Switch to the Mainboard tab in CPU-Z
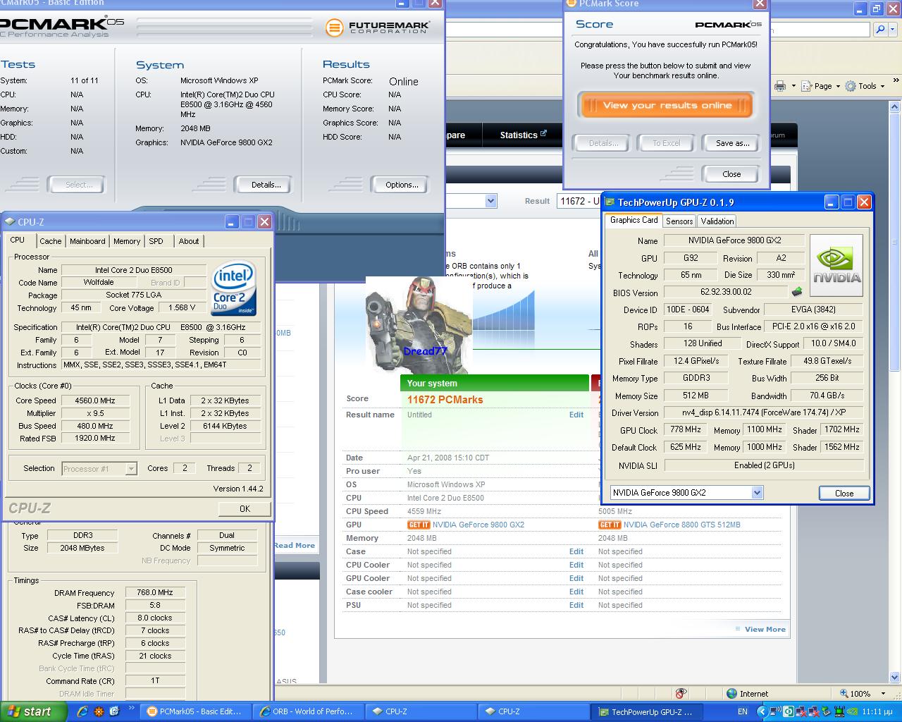The image size is (902, 722). click(x=87, y=241)
